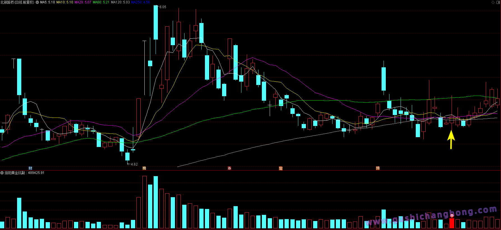Click the 6.05 high price label

click(163, 7)
